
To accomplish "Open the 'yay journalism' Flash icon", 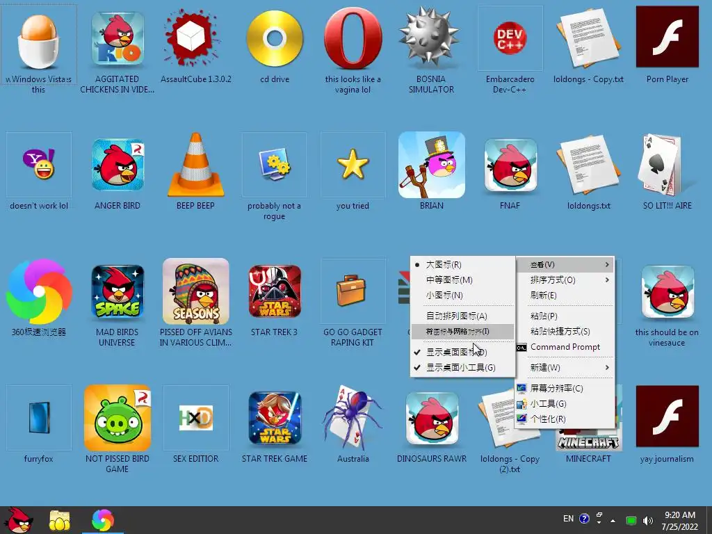I will 667,416.
